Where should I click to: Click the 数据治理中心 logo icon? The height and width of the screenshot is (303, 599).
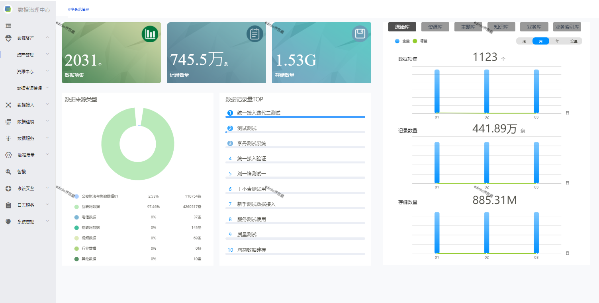(8, 10)
